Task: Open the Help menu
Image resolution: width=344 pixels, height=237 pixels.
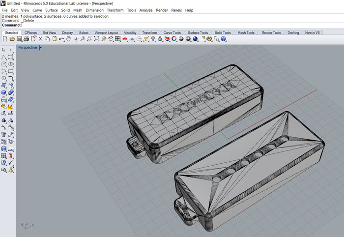Action: pos(189,10)
